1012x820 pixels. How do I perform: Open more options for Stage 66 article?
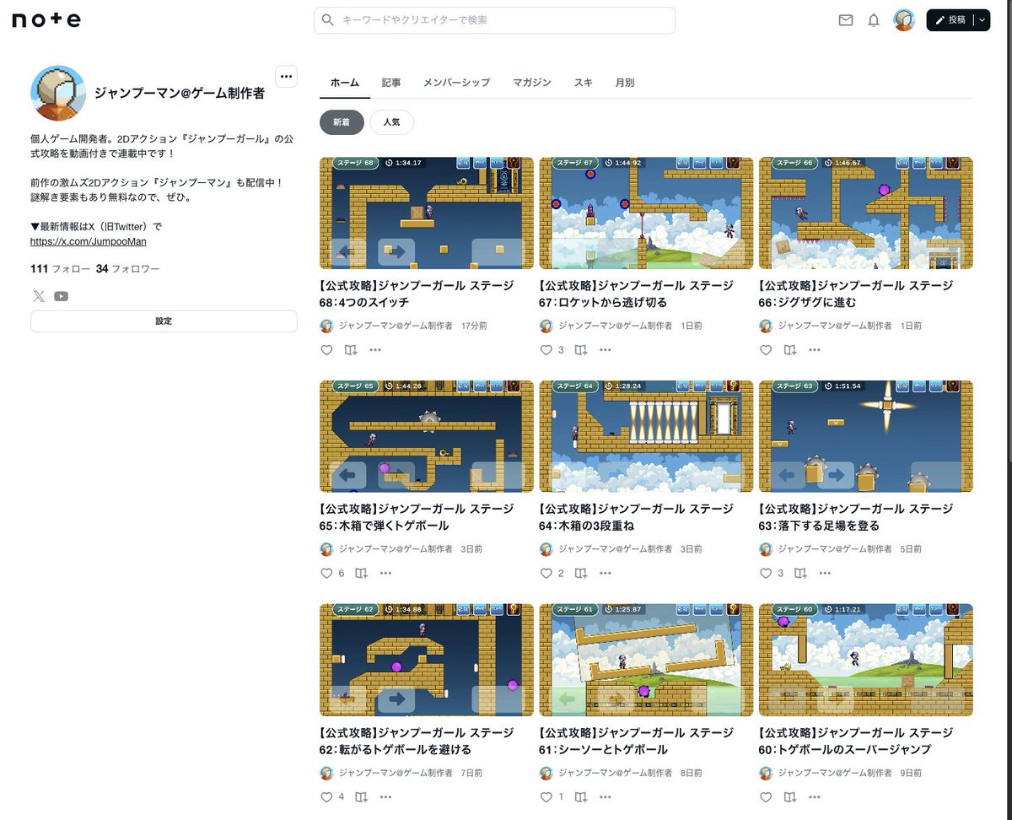(815, 350)
